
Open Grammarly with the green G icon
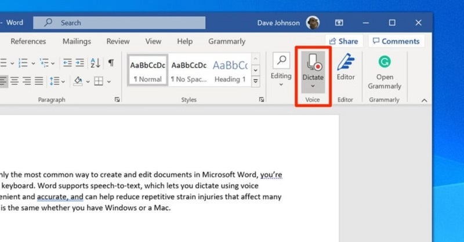[385, 62]
